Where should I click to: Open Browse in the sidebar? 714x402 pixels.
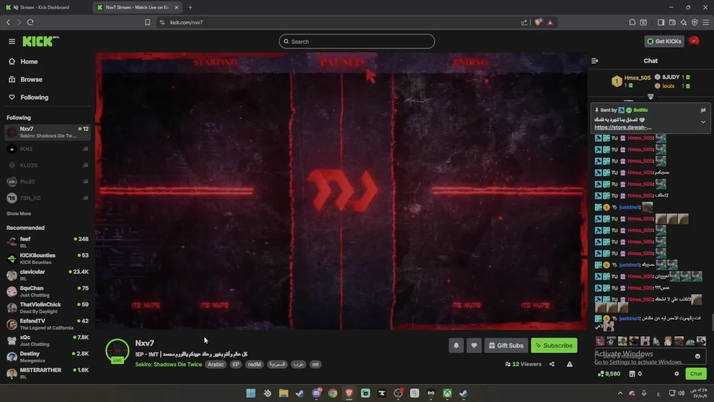[25, 79]
